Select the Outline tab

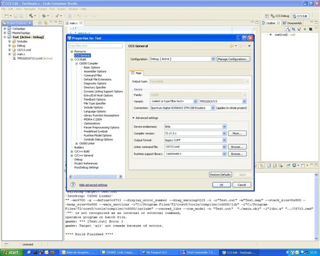pos(271,23)
